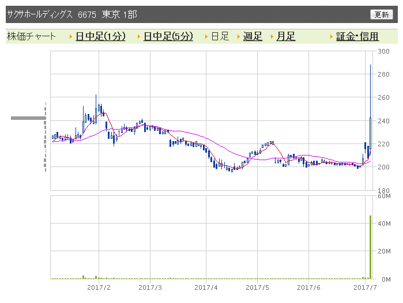Click the tall July 2017 volume bar
The width and height of the screenshot is (403, 303).
370,247
